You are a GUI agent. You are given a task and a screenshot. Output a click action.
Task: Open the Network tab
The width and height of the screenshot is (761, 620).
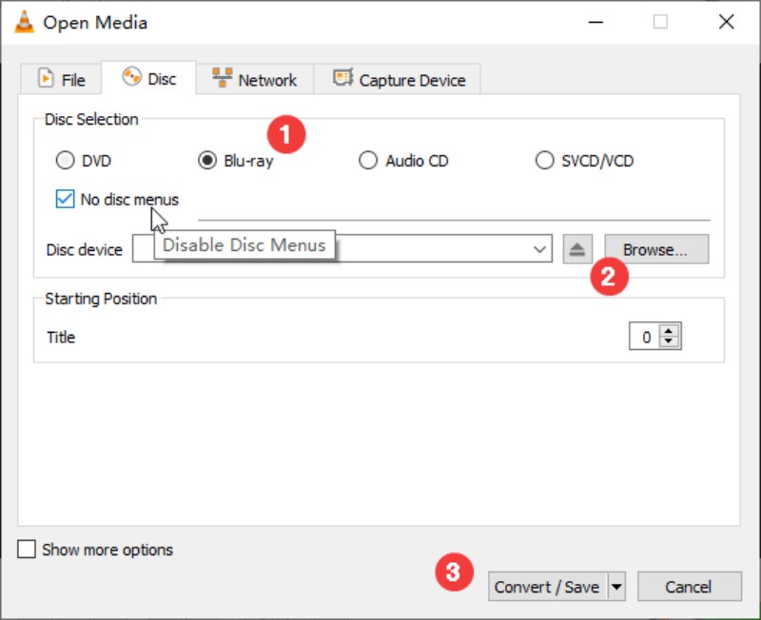(255, 79)
